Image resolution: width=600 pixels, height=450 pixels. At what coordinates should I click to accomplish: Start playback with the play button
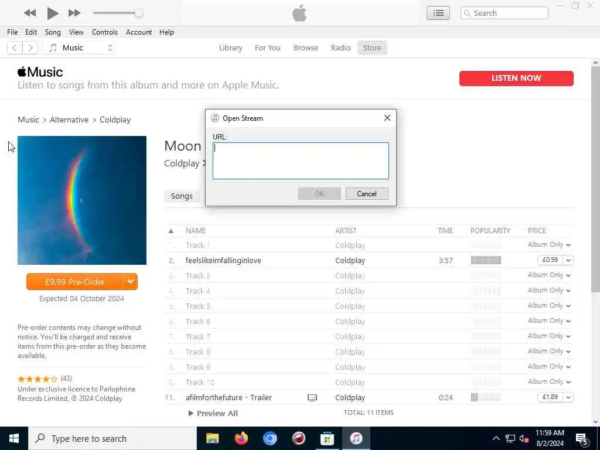point(52,13)
